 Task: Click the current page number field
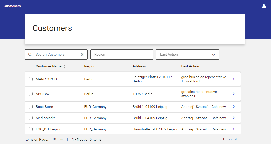click(223, 139)
